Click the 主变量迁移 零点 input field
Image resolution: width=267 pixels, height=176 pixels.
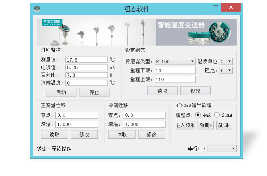(x=77, y=115)
